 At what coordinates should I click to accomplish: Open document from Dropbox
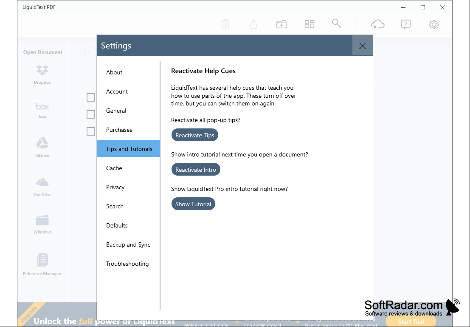tap(42, 75)
